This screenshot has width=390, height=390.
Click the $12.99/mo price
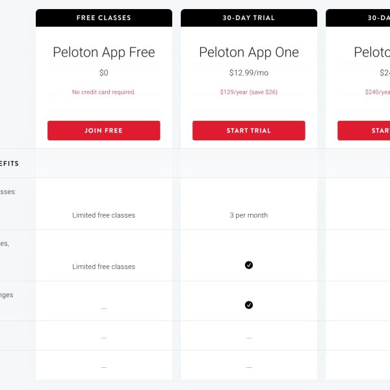click(x=248, y=73)
